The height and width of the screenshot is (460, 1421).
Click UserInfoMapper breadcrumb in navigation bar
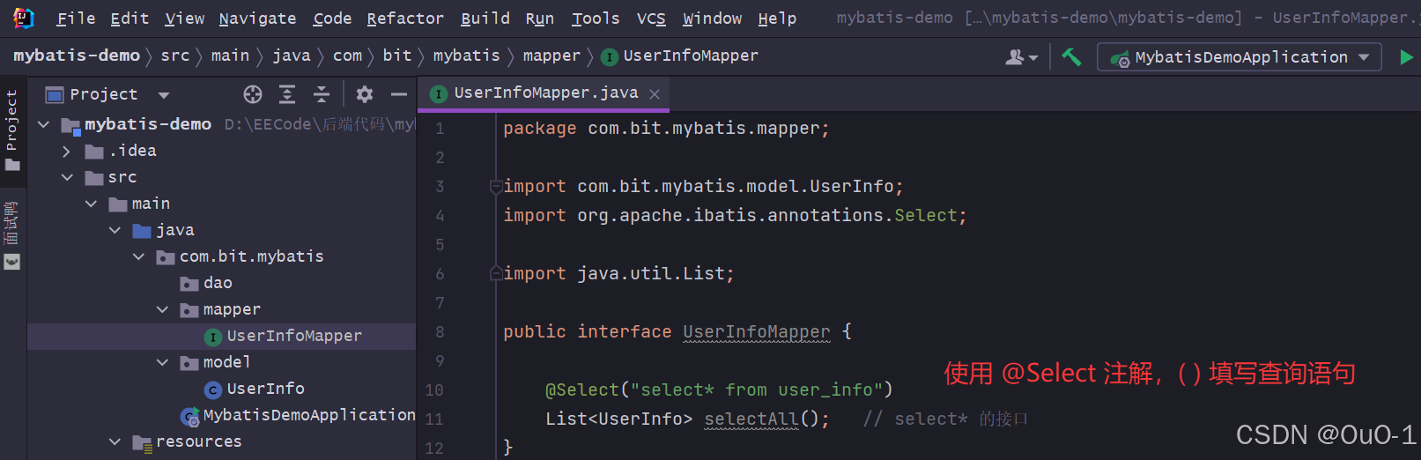[x=679, y=56]
